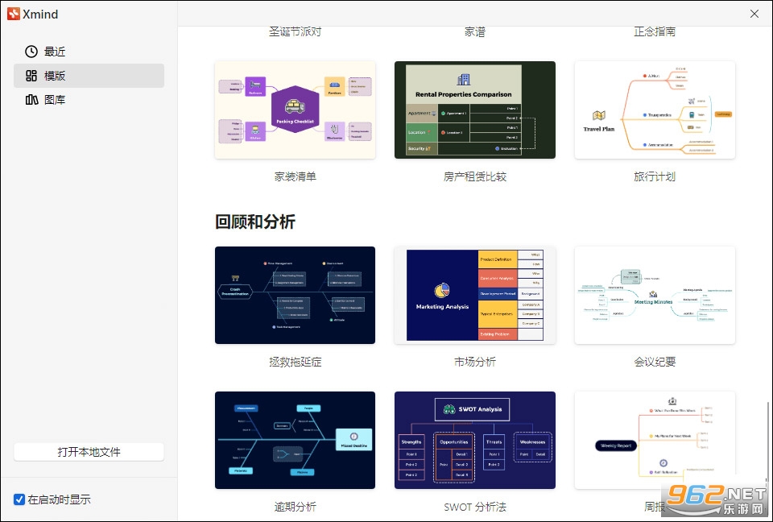The height and width of the screenshot is (522, 773).
Task: Select the 市场分析 template thumbnail
Action: [475, 295]
